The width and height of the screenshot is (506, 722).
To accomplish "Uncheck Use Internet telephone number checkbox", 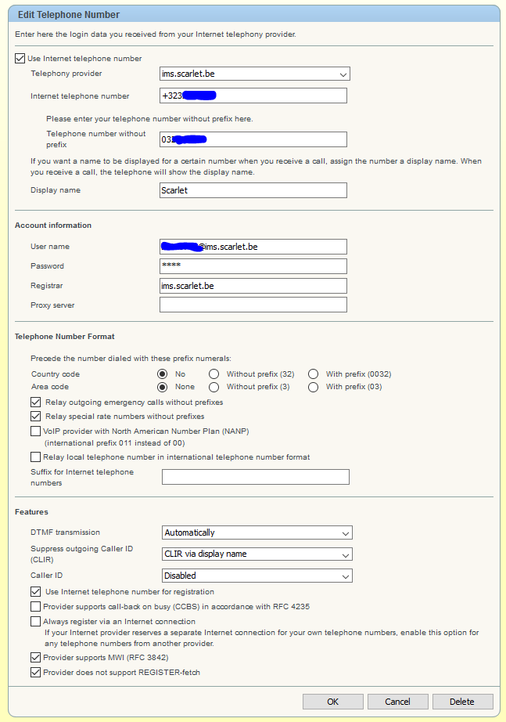I will [x=20, y=59].
